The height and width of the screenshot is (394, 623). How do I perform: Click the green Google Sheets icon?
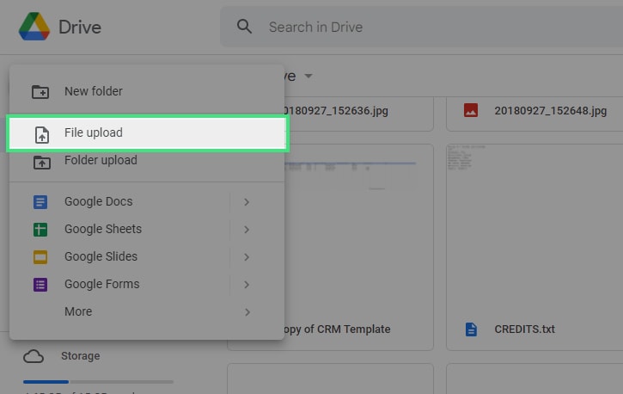pos(40,230)
